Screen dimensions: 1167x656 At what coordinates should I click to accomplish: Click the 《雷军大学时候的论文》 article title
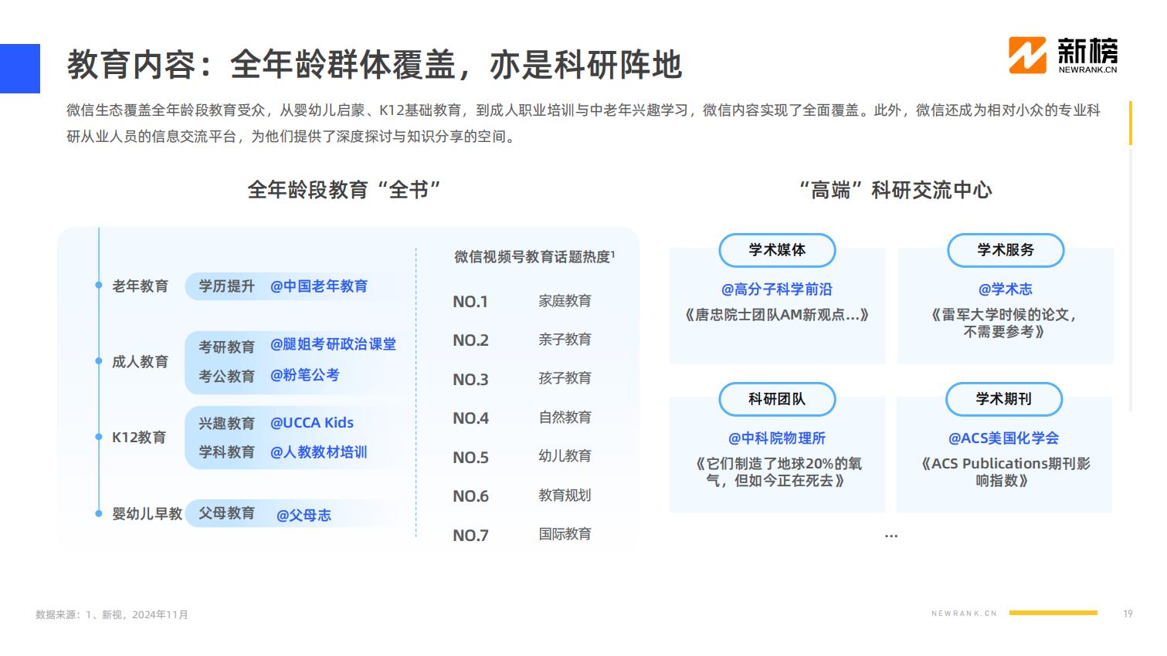(1004, 323)
